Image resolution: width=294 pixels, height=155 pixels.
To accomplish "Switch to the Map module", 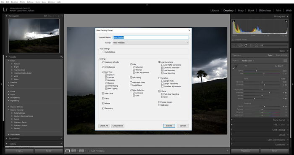I will click(x=241, y=11).
